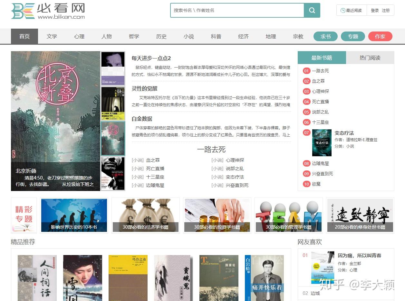
Task: Open 边陲鬼屋 in the center list
Action: coord(155,185)
